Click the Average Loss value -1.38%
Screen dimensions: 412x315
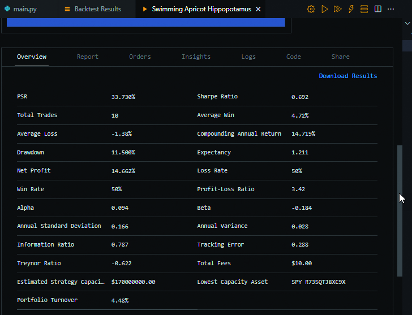point(121,133)
